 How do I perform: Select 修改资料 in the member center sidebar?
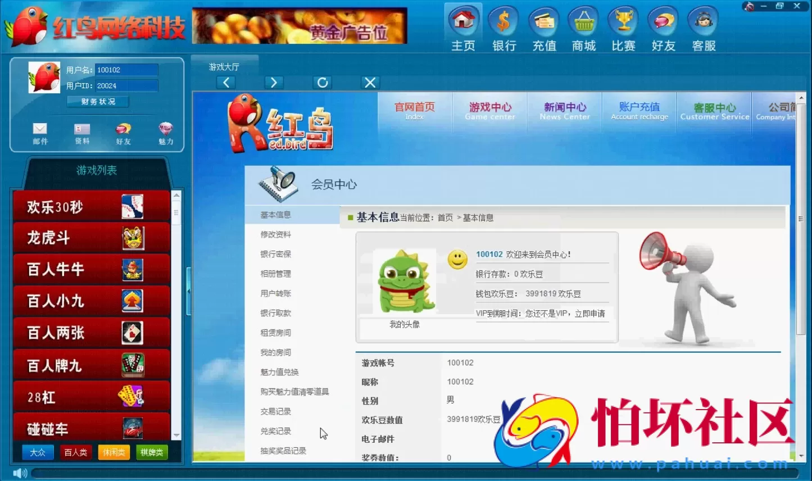tap(275, 234)
